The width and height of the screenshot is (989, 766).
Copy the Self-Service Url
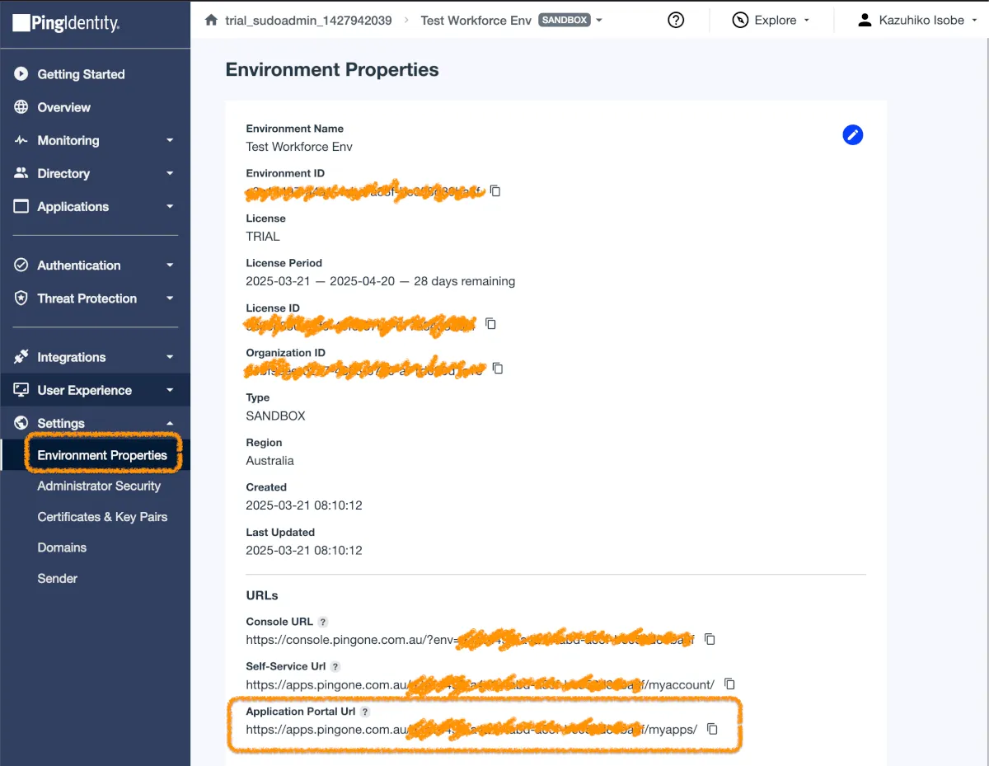pyautogui.click(x=729, y=684)
